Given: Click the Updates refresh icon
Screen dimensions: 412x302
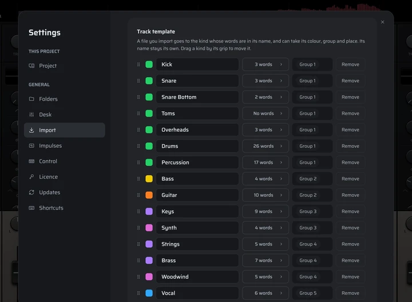Looking at the screenshot, I should click(x=31, y=192).
